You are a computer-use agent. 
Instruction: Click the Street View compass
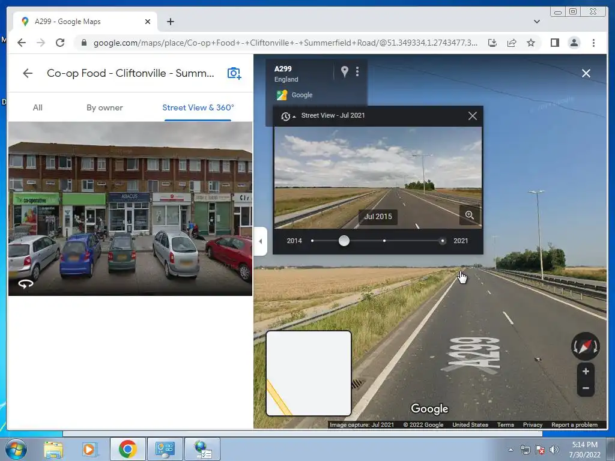585,346
